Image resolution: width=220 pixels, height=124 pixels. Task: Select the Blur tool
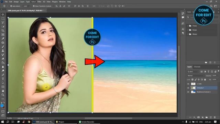pyautogui.click(x=3, y=67)
